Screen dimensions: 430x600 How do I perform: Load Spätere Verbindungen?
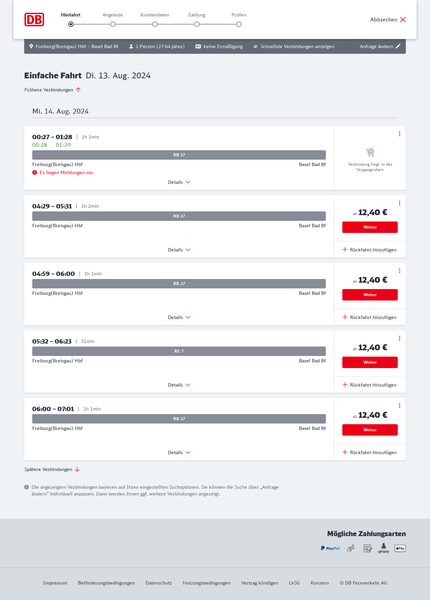pyautogui.click(x=52, y=469)
